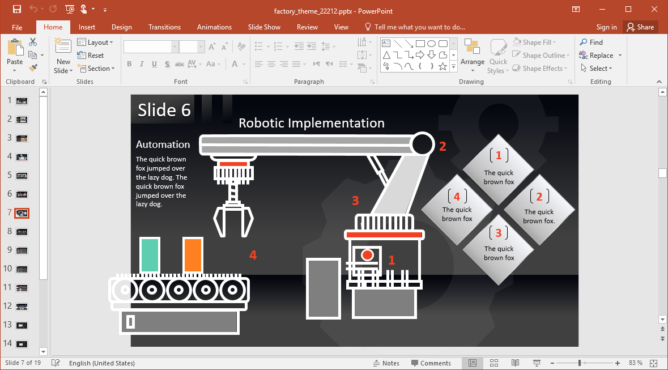Switch to the Animations tab
This screenshot has height=370, width=668.
[x=214, y=27]
